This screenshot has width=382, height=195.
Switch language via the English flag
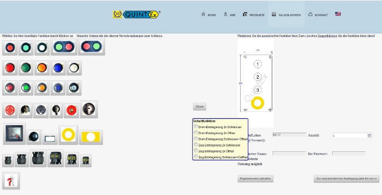(x=338, y=14)
